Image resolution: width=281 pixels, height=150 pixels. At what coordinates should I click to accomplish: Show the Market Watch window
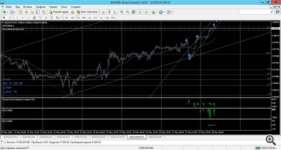point(21,12)
